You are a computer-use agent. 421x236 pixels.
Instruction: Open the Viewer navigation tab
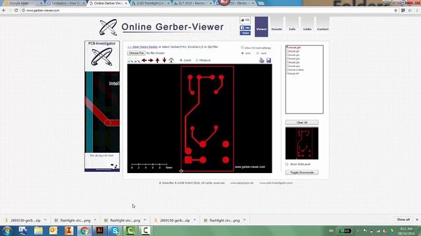point(261,27)
